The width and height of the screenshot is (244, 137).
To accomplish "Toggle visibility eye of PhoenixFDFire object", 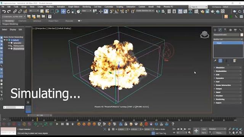I will pos(9,49).
